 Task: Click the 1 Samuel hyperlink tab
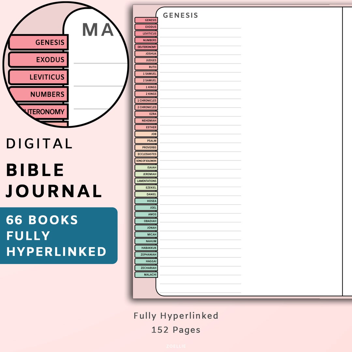[146, 74]
